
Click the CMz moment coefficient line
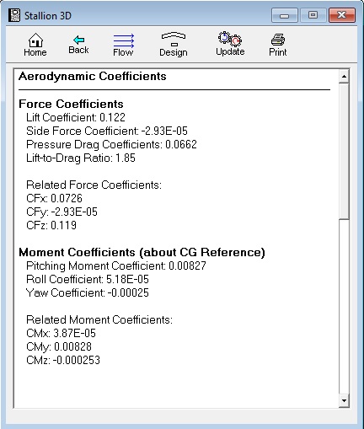[x=63, y=360]
